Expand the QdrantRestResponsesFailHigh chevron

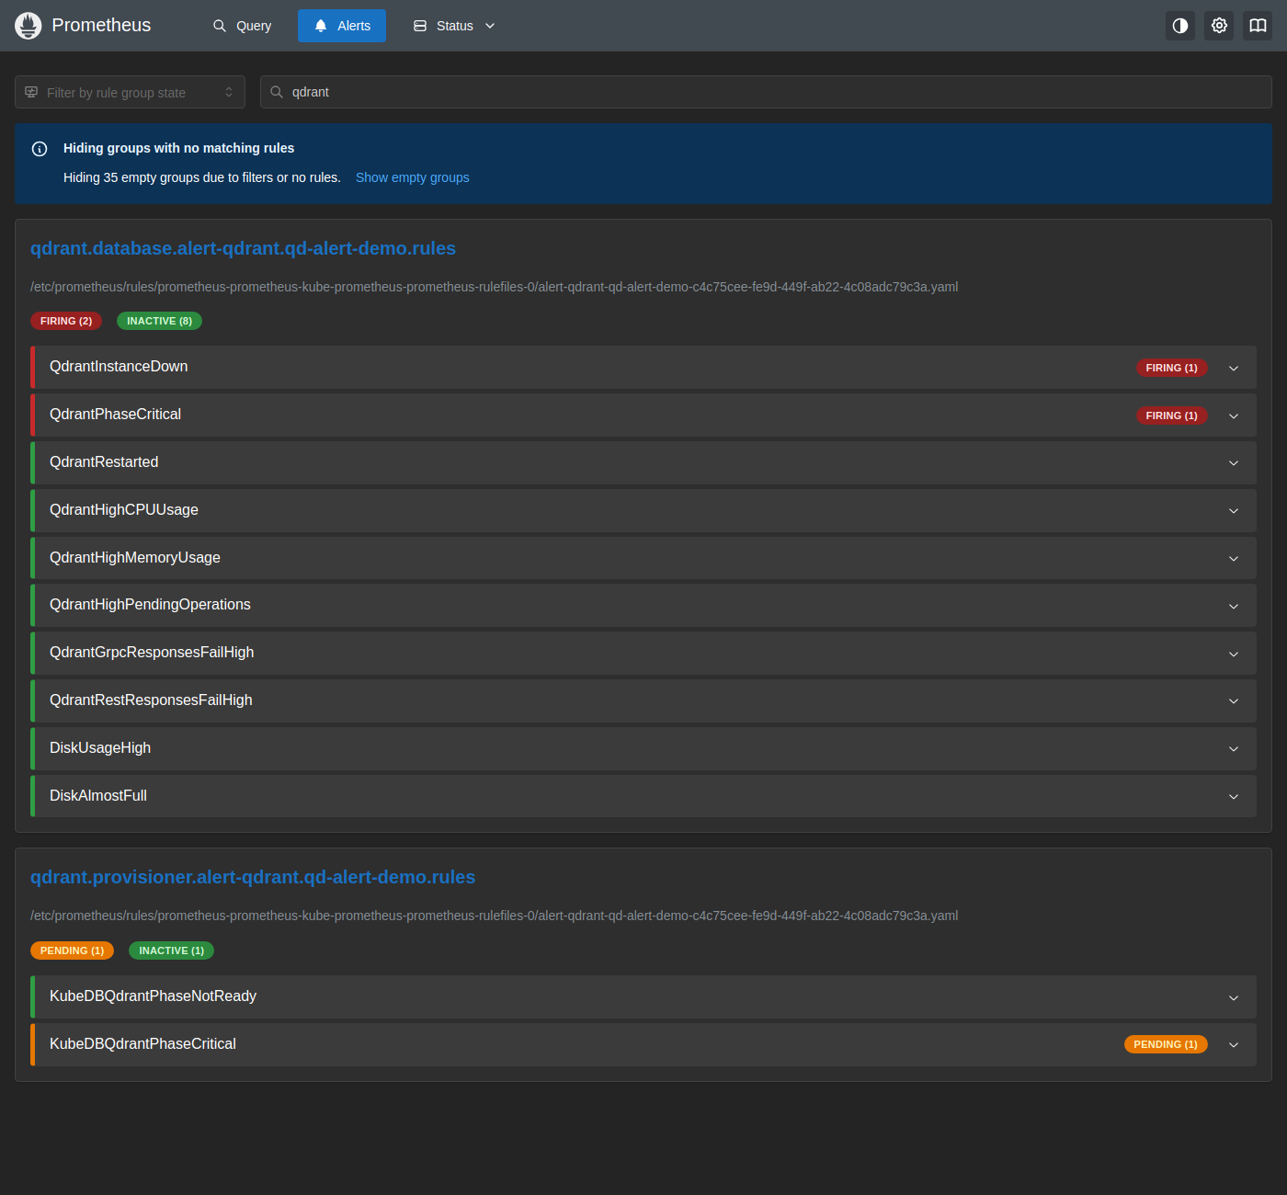(1234, 701)
